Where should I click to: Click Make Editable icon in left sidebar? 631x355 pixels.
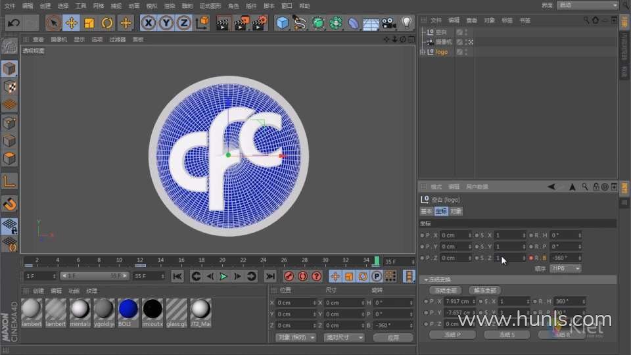9,47
